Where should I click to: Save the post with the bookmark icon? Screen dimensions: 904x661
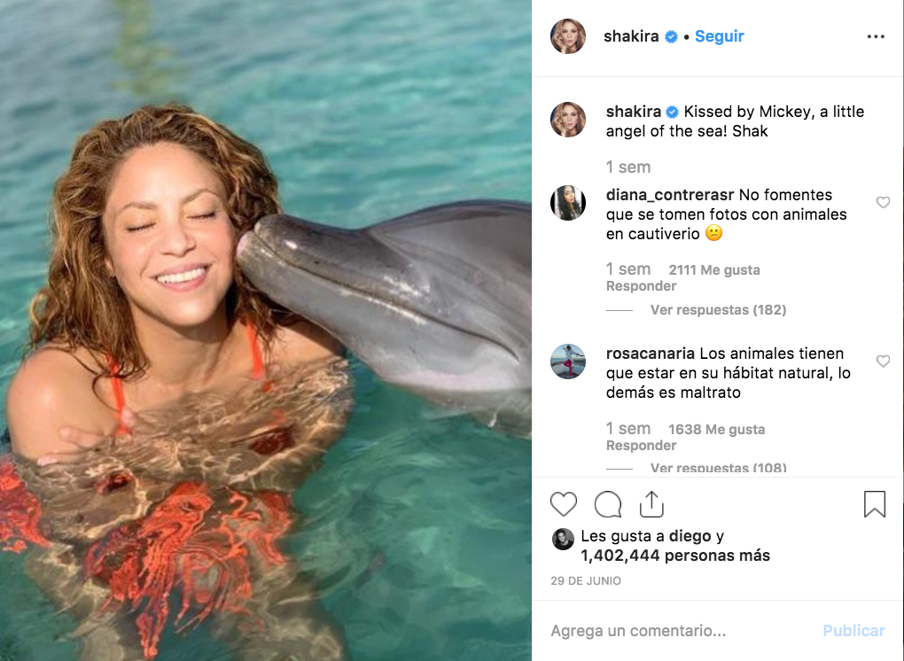pyautogui.click(x=875, y=504)
